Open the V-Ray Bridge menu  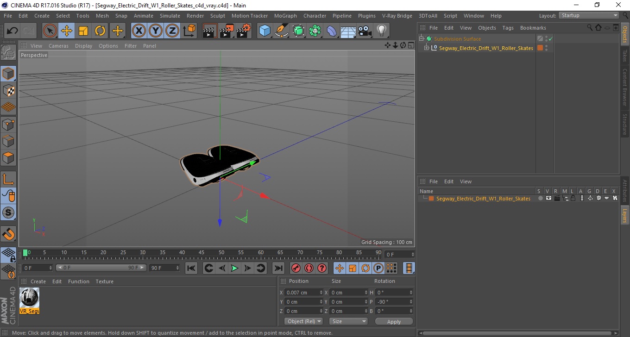point(397,16)
